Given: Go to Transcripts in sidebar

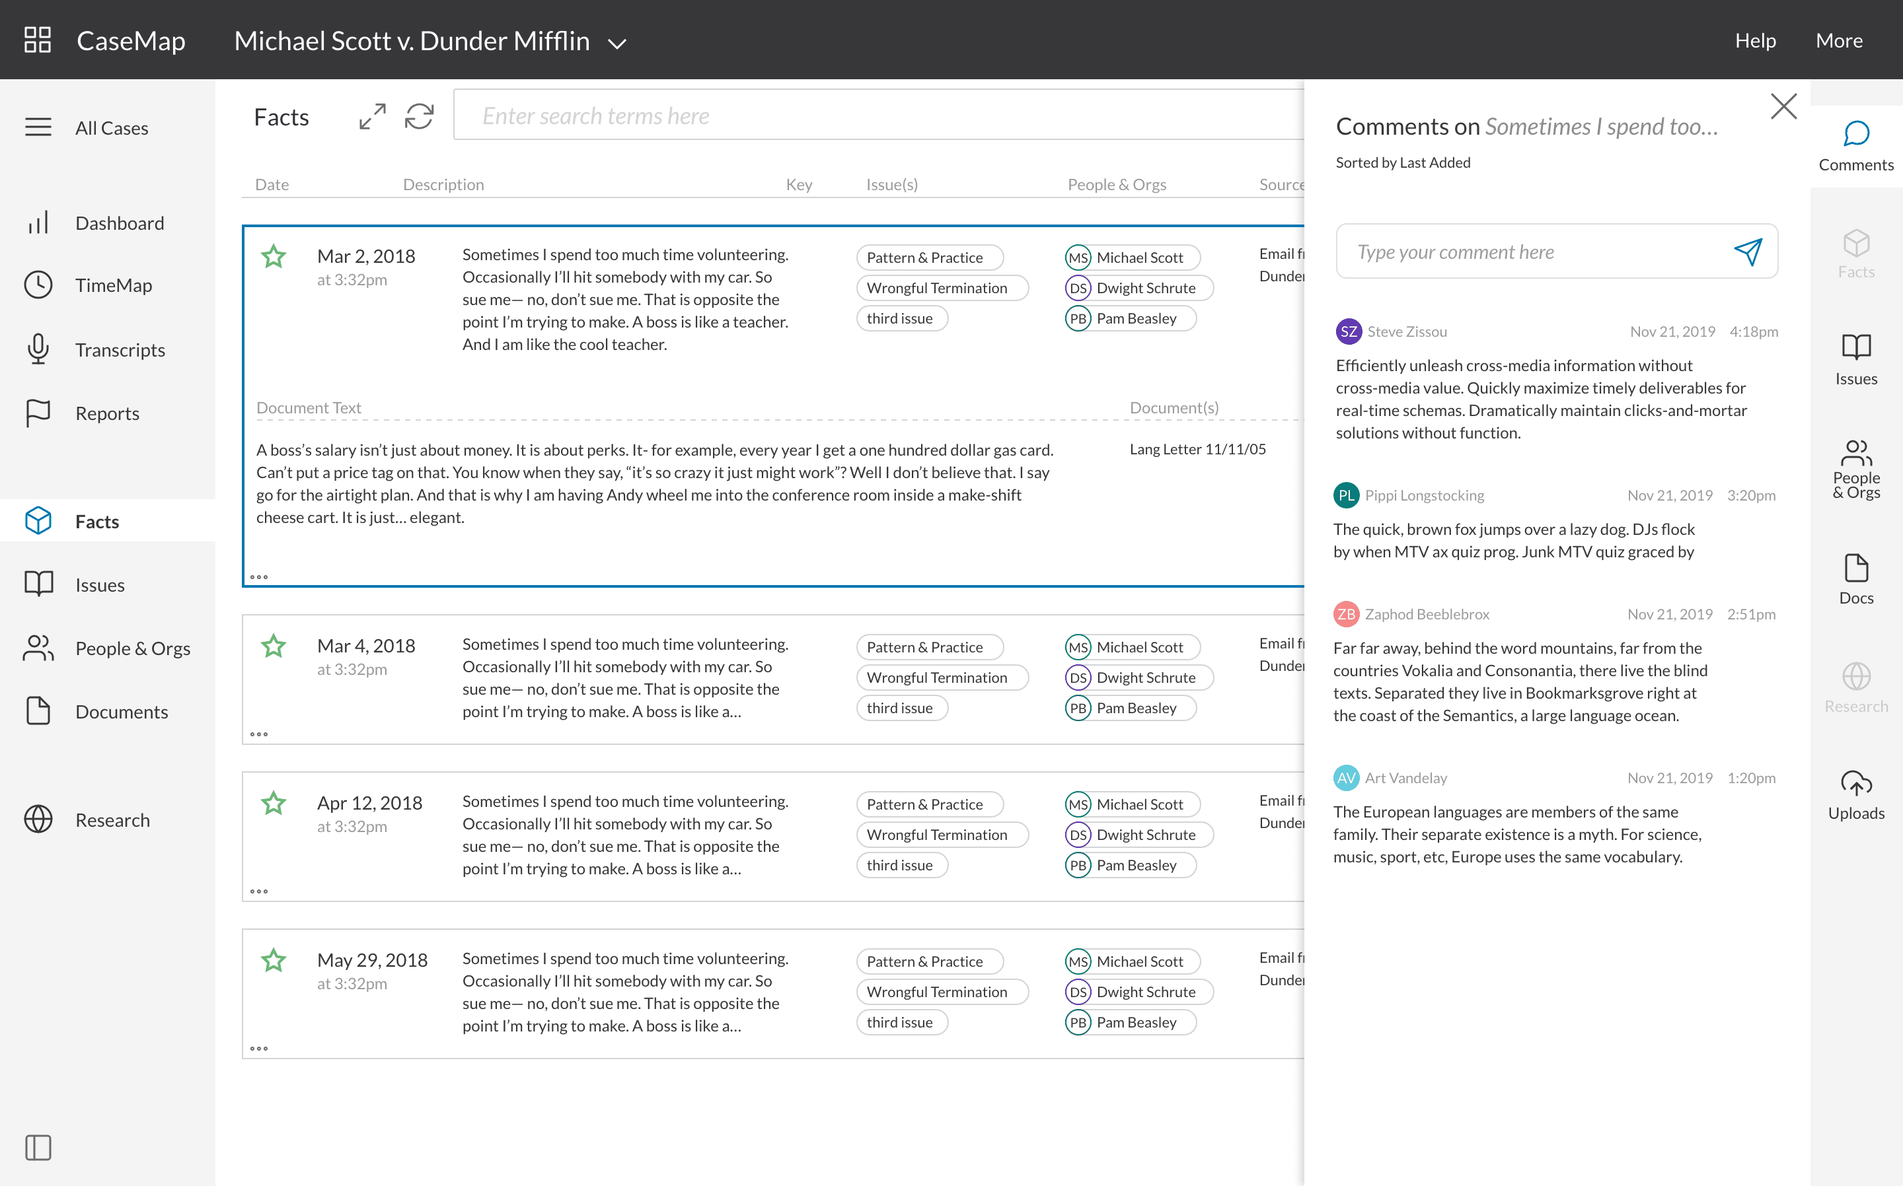Looking at the screenshot, I should (120, 350).
